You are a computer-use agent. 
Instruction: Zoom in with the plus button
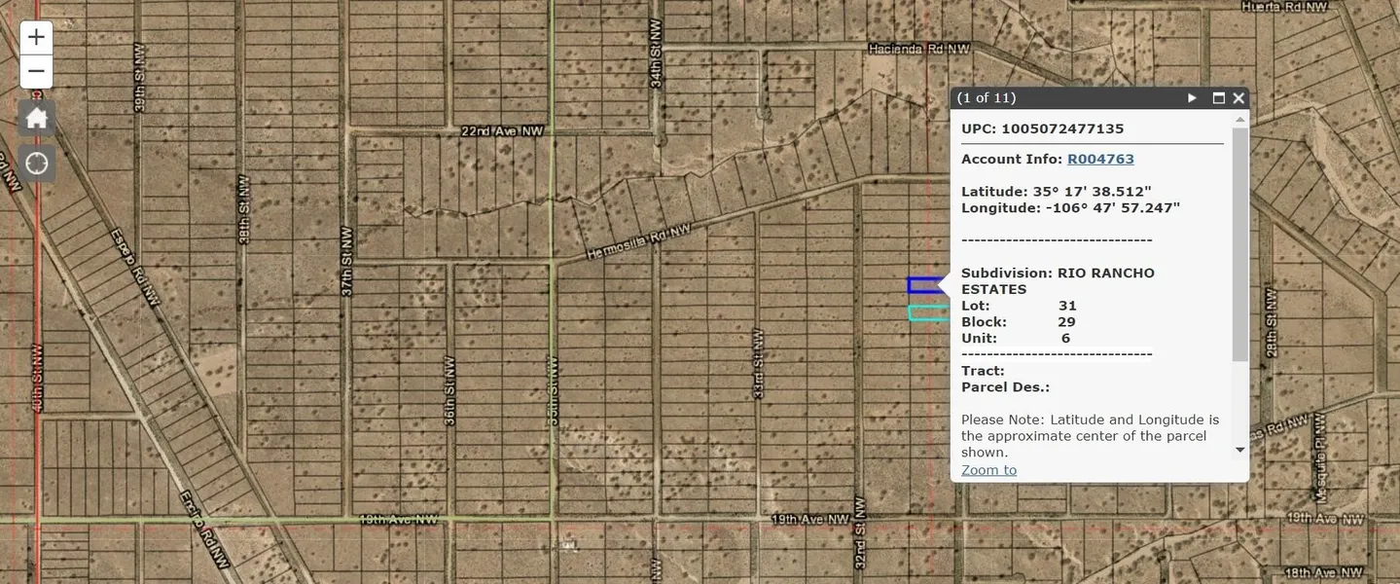(36, 38)
